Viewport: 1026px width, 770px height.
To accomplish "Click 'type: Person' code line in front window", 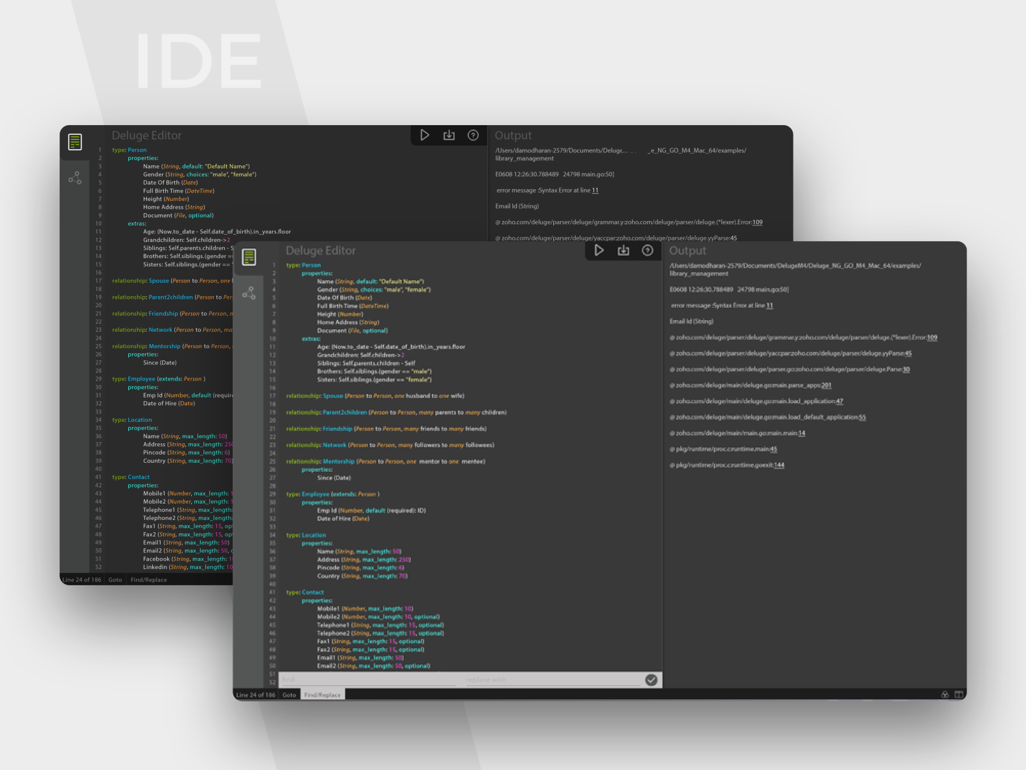I will point(303,265).
